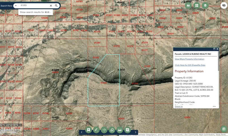Open the Add Data tool

127,130
